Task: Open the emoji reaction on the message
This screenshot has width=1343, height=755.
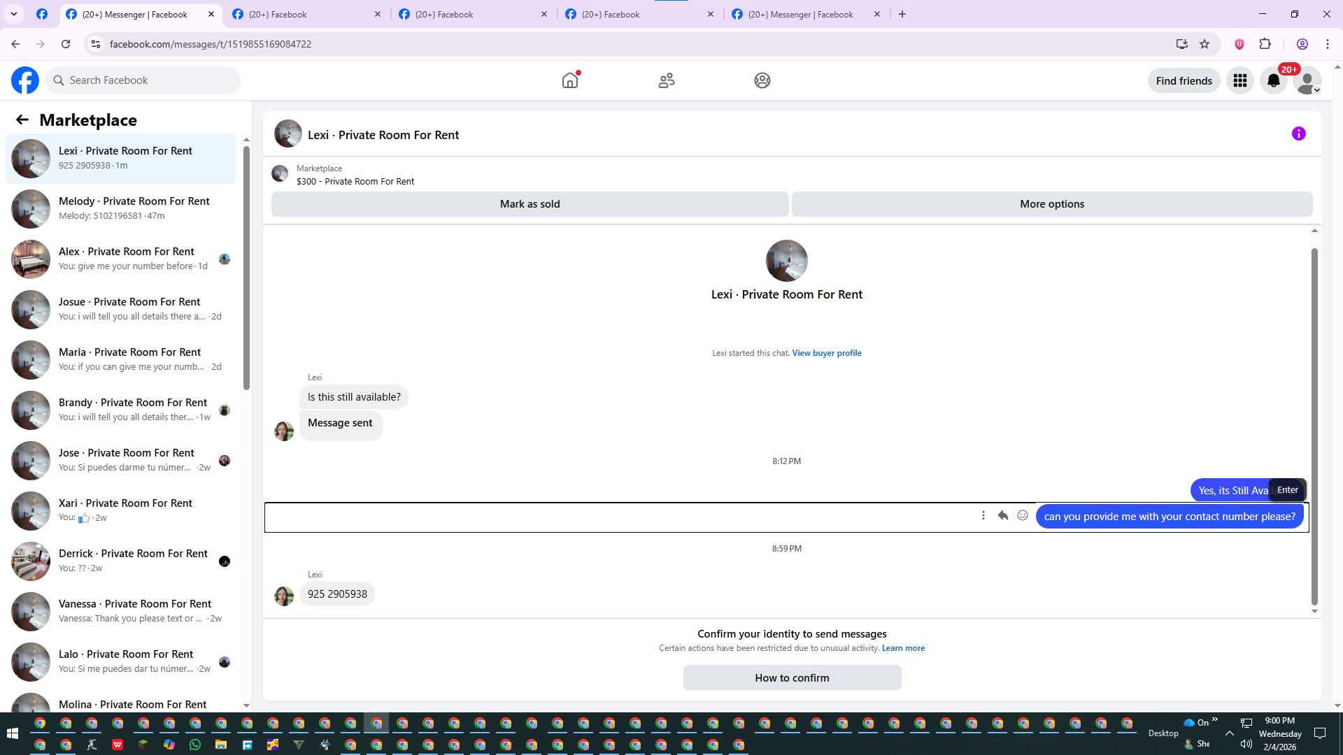Action: coord(1022,515)
